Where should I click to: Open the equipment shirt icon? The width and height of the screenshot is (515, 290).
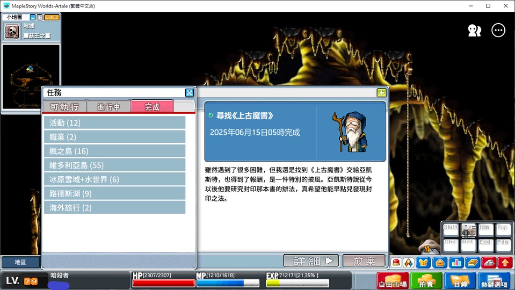(423, 263)
